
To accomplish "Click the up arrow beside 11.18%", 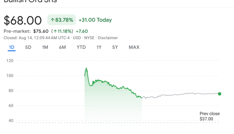I will pos(55,31).
